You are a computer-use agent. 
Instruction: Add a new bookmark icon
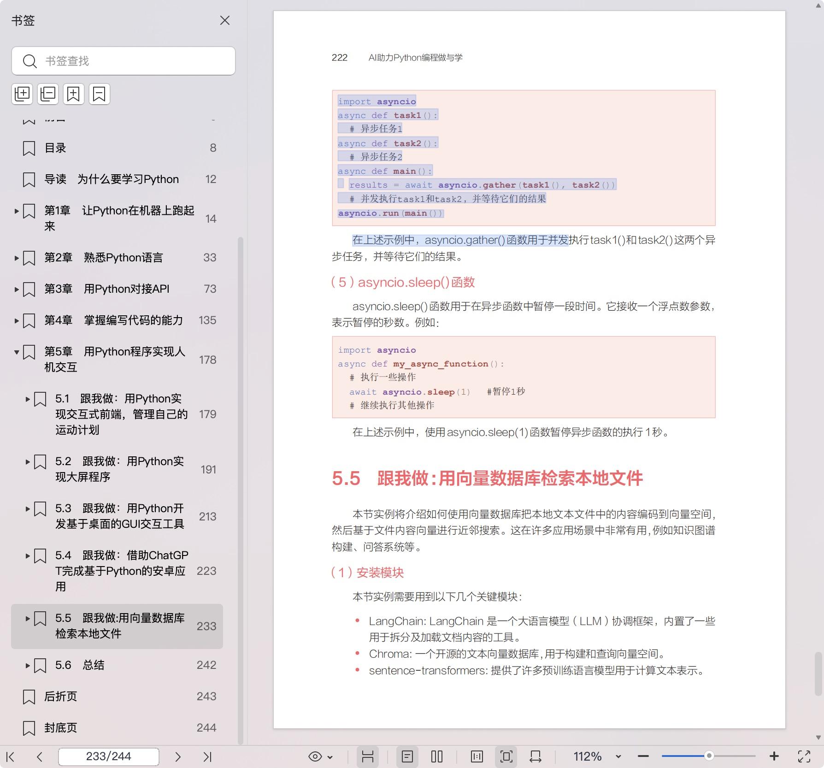[x=74, y=94]
